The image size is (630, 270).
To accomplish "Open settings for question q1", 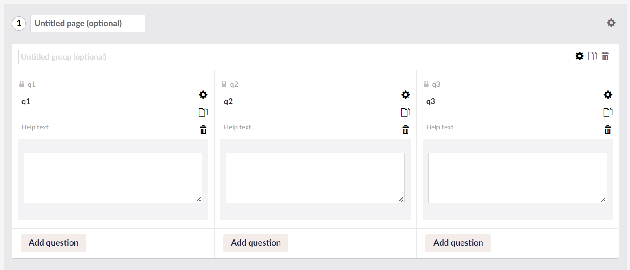I will tap(203, 95).
